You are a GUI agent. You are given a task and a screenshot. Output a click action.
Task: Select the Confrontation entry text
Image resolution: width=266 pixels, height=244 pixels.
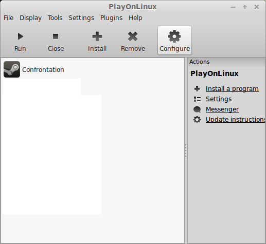point(43,69)
